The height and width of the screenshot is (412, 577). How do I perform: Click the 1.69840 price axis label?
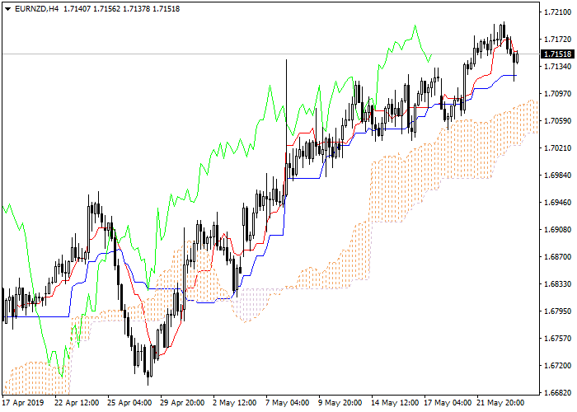click(558, 175)
